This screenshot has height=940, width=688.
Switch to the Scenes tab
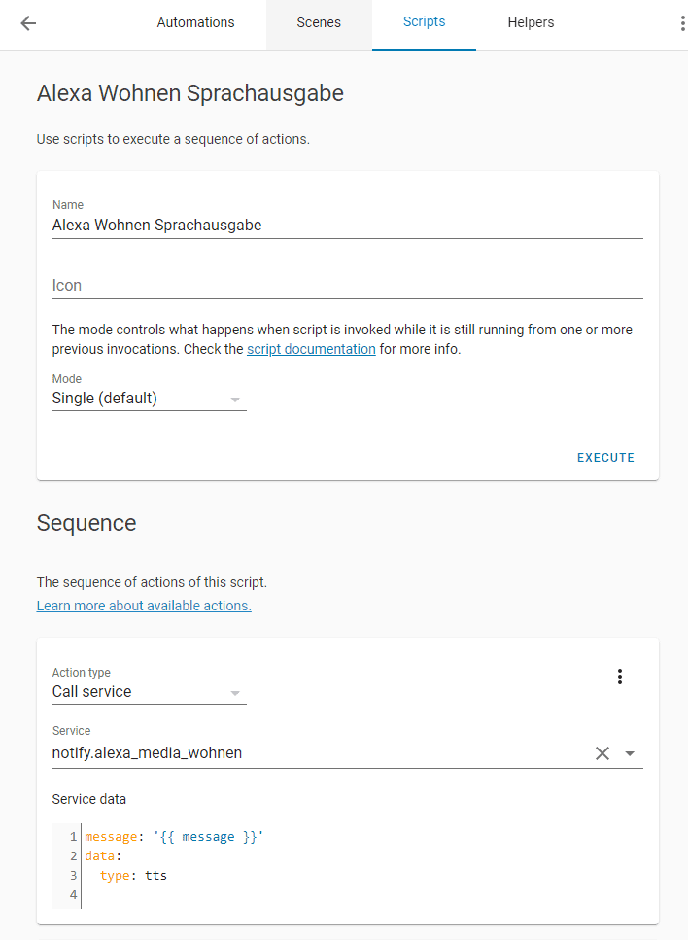click(319, 23)
